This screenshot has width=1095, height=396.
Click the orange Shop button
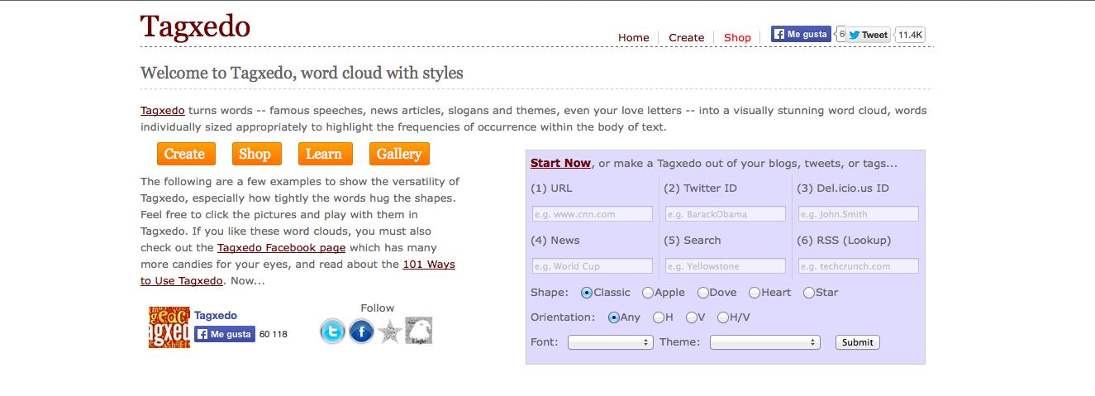pos(255,154)
